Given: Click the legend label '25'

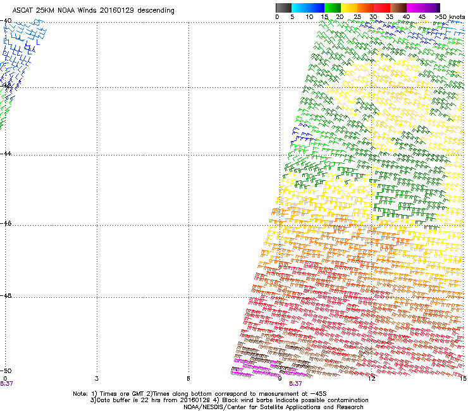Looking at the screenshot, I should (357, 17).
